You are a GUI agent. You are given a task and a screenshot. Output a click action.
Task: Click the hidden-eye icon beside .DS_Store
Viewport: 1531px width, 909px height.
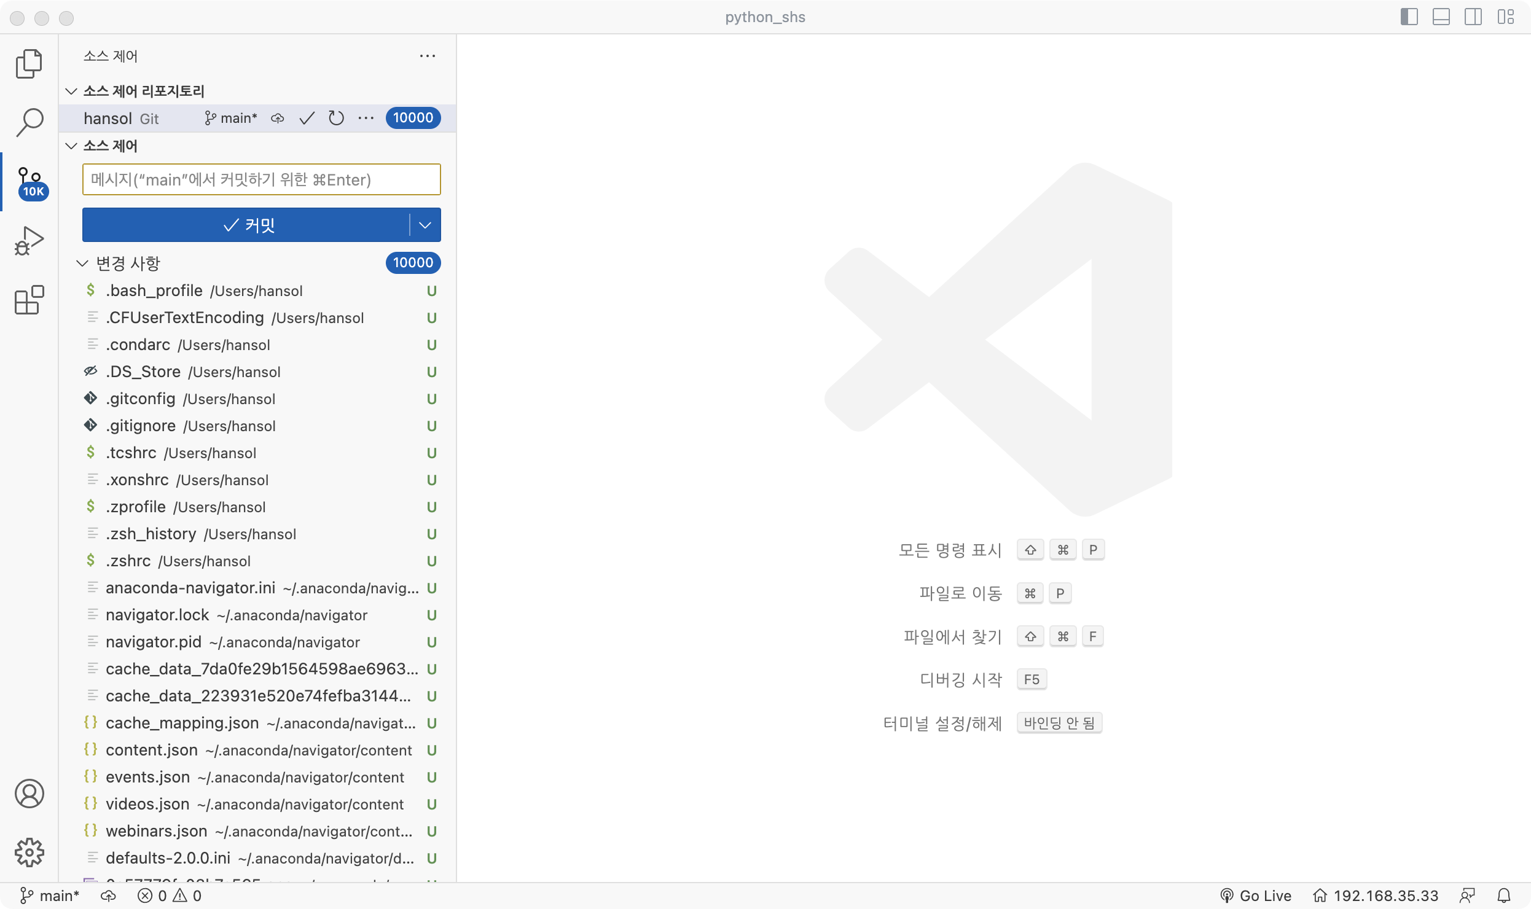click(x=91, y=371)
